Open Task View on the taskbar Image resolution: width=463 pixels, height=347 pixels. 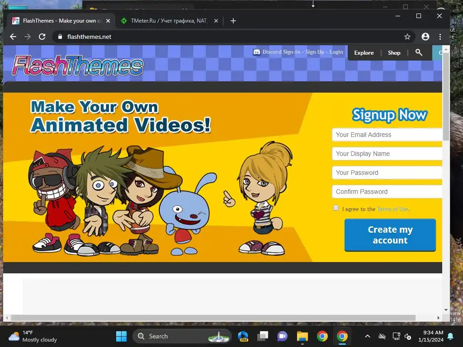(x=263, y=336)
